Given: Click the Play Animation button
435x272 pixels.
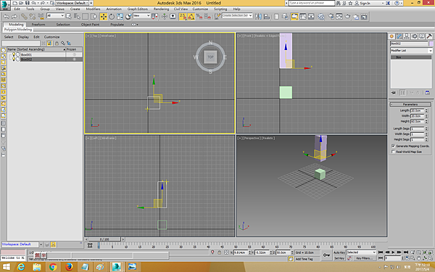Looking at the screenshot, I should [393, 252].
